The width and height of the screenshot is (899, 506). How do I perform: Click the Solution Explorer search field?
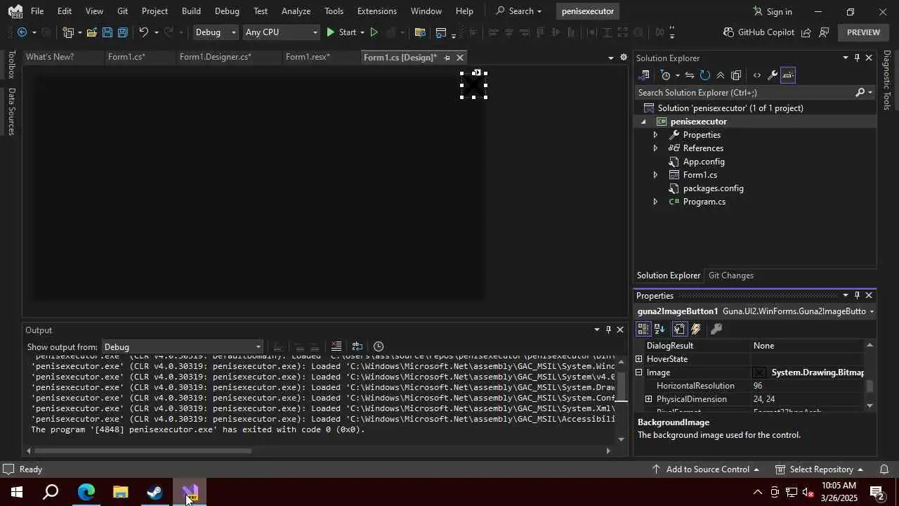744,93
